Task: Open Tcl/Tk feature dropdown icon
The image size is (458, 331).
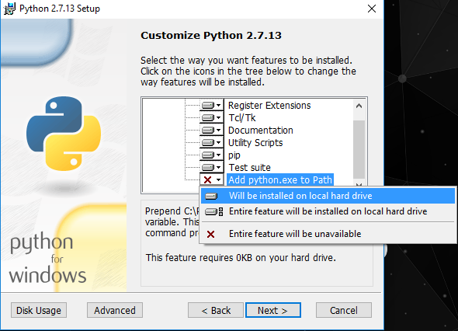Action: (212, 118)
